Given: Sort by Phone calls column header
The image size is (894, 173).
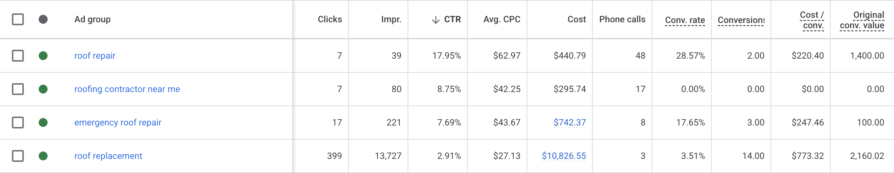Looking at the screenshot, I should [622, 19].
